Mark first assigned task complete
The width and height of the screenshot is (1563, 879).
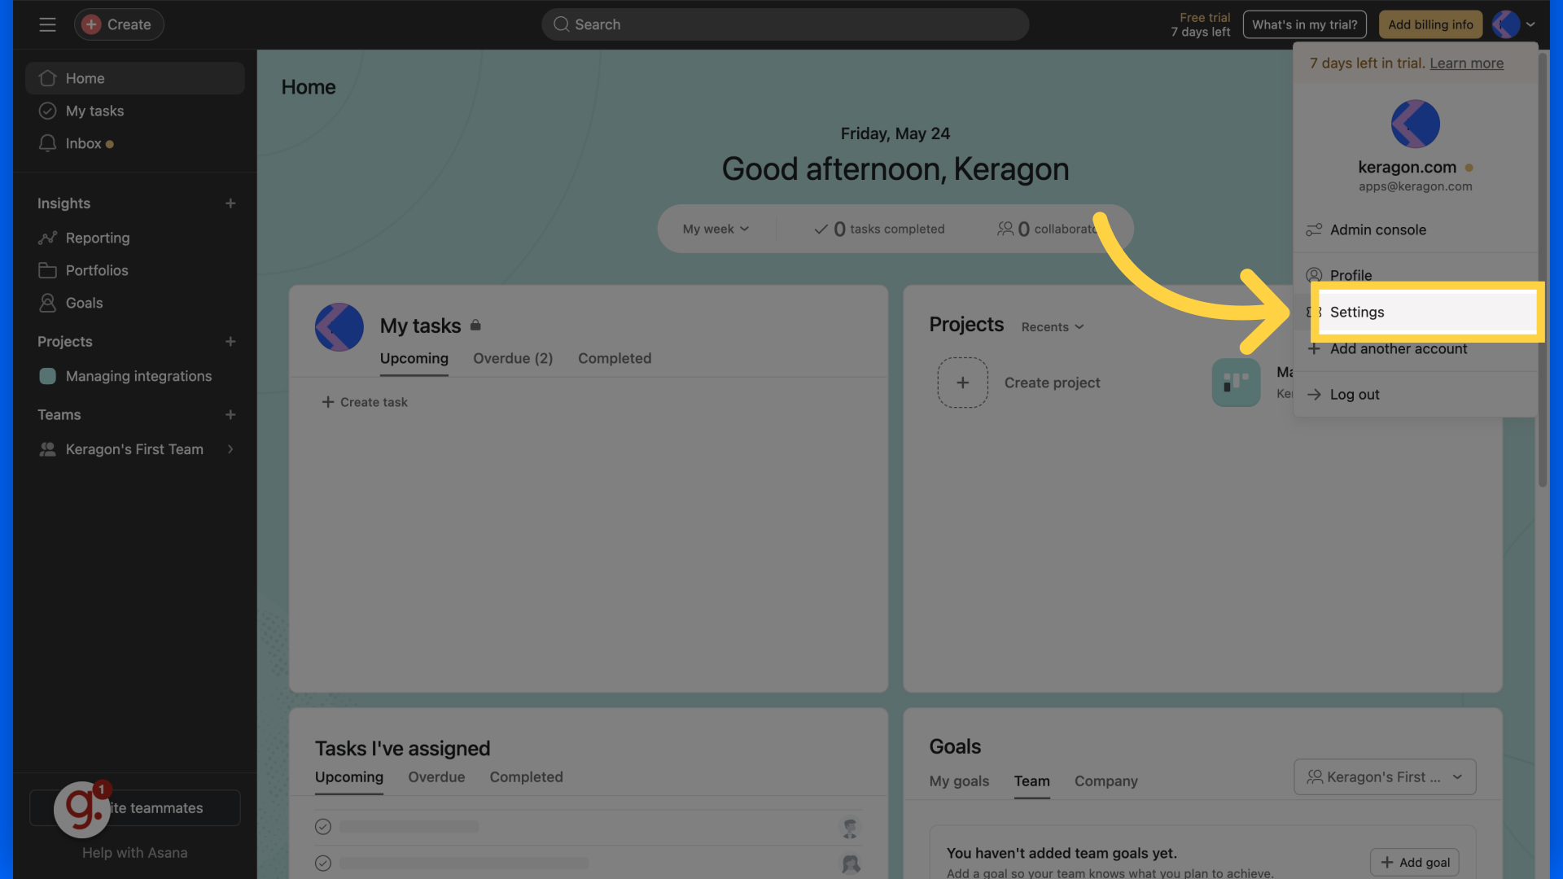(323, 827)
